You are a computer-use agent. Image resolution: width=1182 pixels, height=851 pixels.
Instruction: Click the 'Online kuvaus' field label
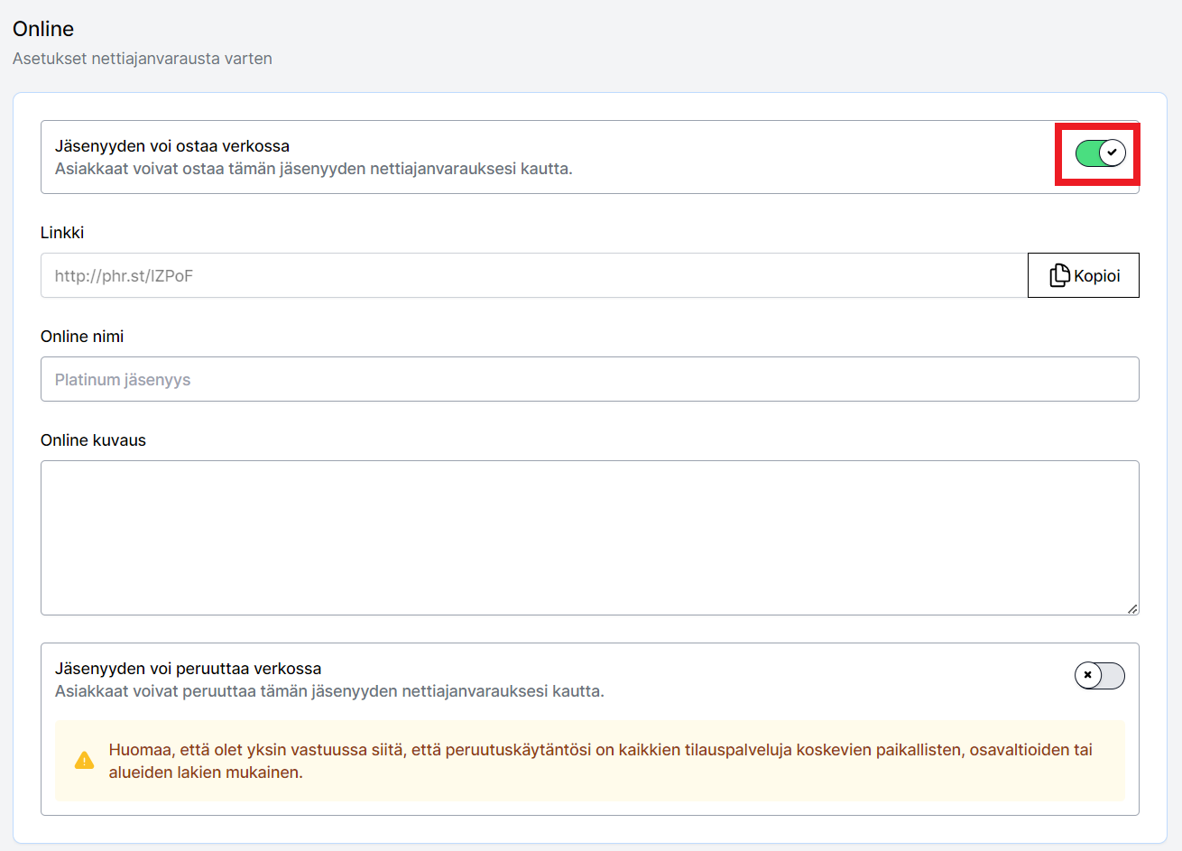[93, 440]
